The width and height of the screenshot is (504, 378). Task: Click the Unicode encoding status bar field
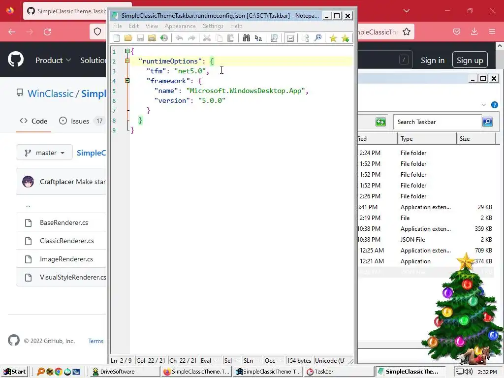pos(330,361)
